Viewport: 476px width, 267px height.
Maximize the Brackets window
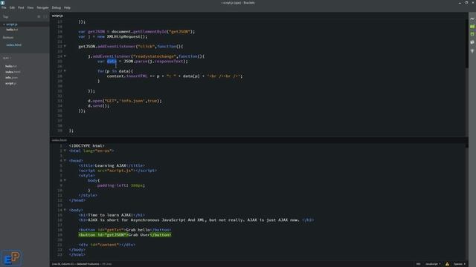pyautogui.click(x=466, y=3)
